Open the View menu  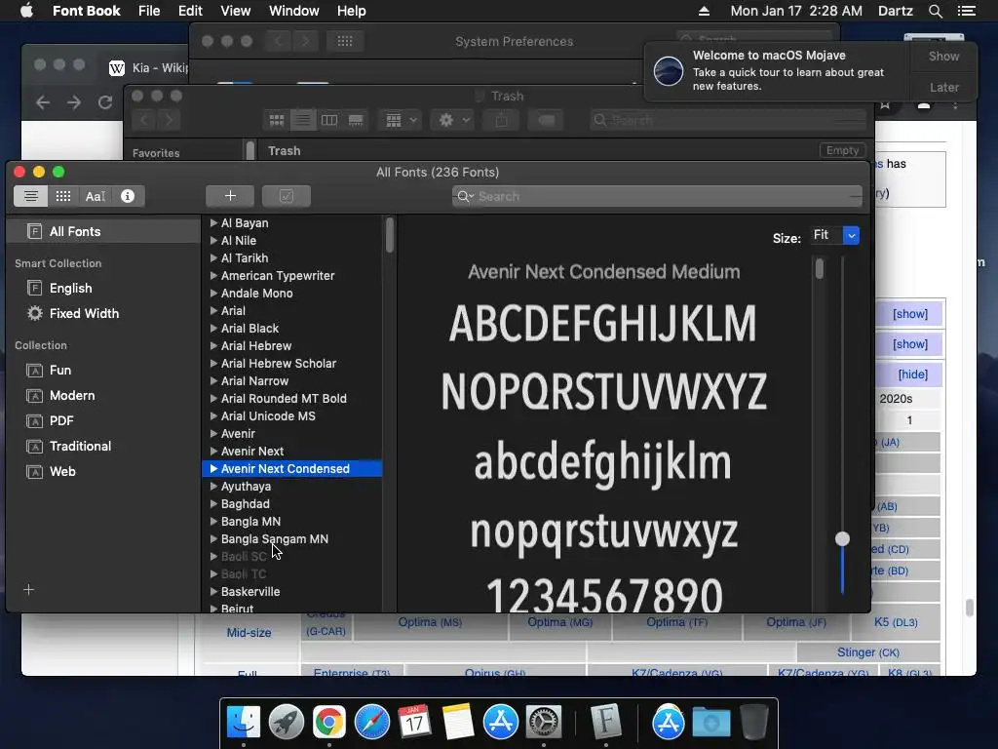[x=236, y=11]
